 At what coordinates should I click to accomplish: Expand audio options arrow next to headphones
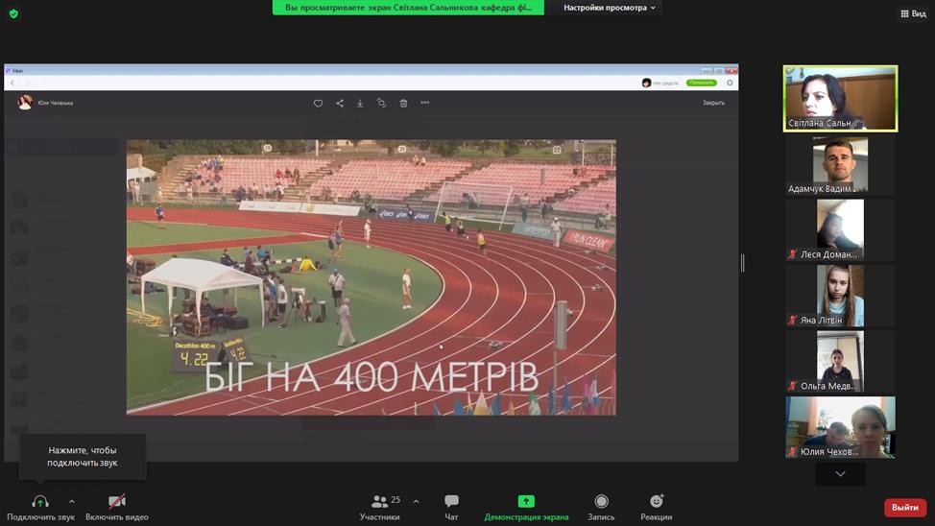click(x=71, y=501)
